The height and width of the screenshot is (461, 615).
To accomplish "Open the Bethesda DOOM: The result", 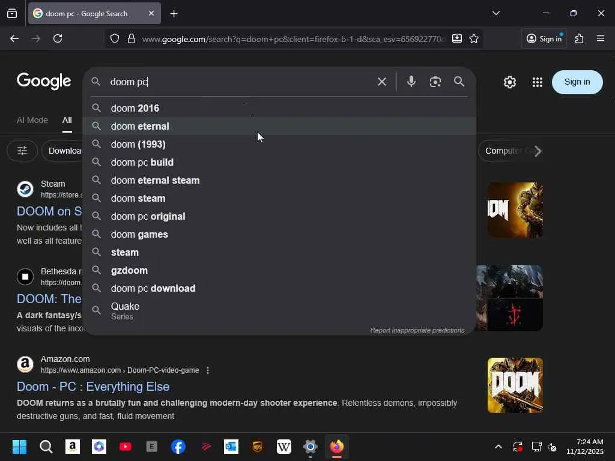I will click(x=49, y=299).
